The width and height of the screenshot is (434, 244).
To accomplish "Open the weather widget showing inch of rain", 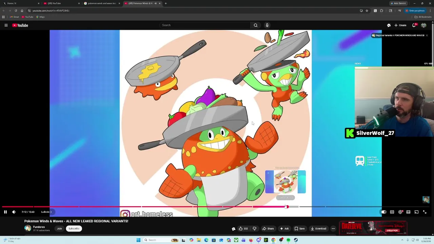I will [x=12, y=240].
